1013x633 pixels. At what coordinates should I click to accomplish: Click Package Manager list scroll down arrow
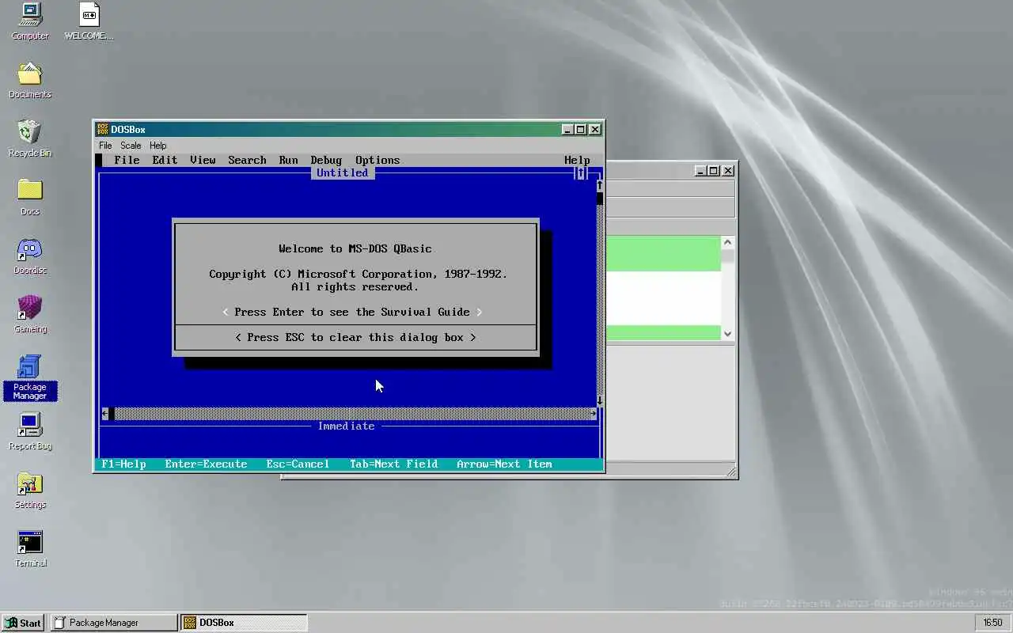pyautogui.click(x=728, y=334)
